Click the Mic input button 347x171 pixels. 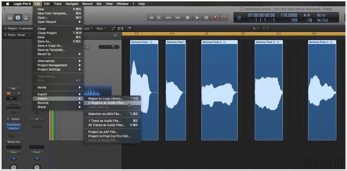(14, 88)
